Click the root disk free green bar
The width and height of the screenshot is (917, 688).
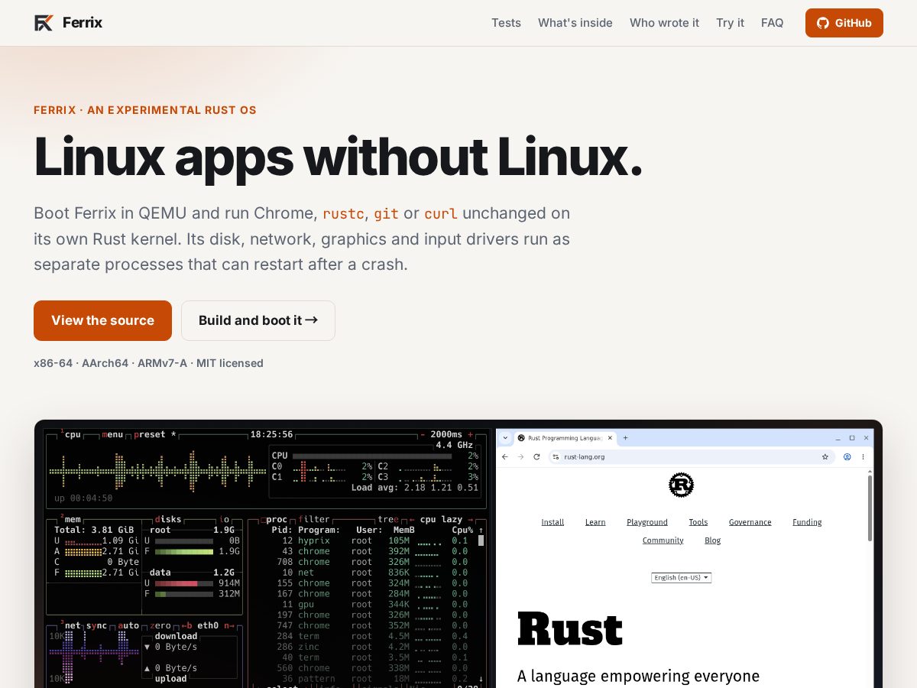[x=184, y=551]
